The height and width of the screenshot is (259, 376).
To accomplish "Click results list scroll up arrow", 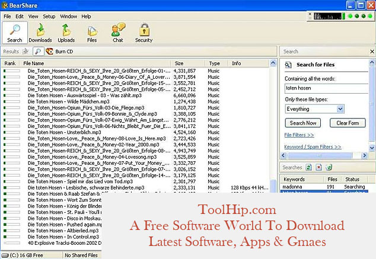I will [x=273, y=63].
